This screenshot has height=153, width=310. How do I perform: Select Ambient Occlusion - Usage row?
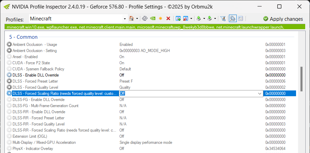pyautogui.click(x=151, y=45)
